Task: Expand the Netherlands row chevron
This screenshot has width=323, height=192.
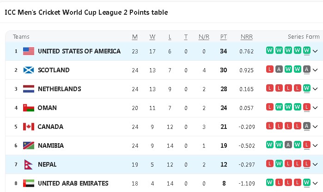Action: (x=315, y=89)
